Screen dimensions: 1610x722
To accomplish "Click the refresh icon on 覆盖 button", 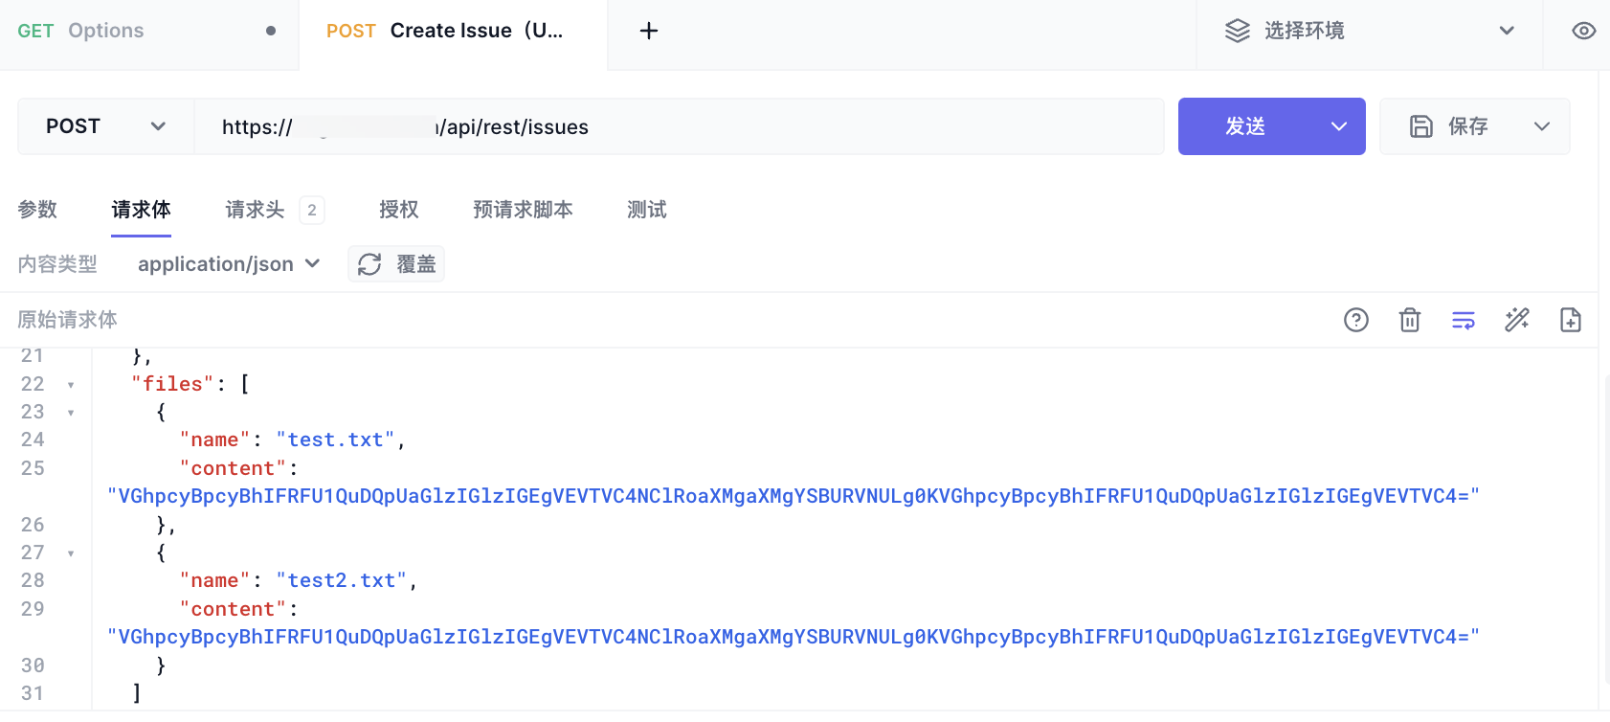I will coord(369,264).
